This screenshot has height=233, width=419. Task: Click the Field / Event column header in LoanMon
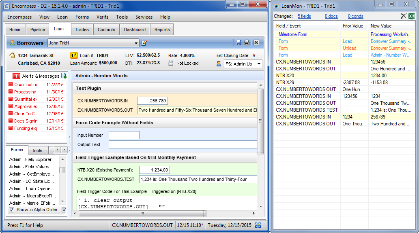(x=307, y=26)
